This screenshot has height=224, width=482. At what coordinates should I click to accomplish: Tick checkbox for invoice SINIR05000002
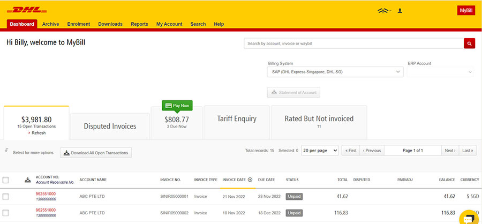click(x=5, y=213)
